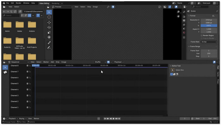This screenshot has width=221, height=125.
Task: Select the Transform tool in preview toolbar
Action: pos(49,37)
